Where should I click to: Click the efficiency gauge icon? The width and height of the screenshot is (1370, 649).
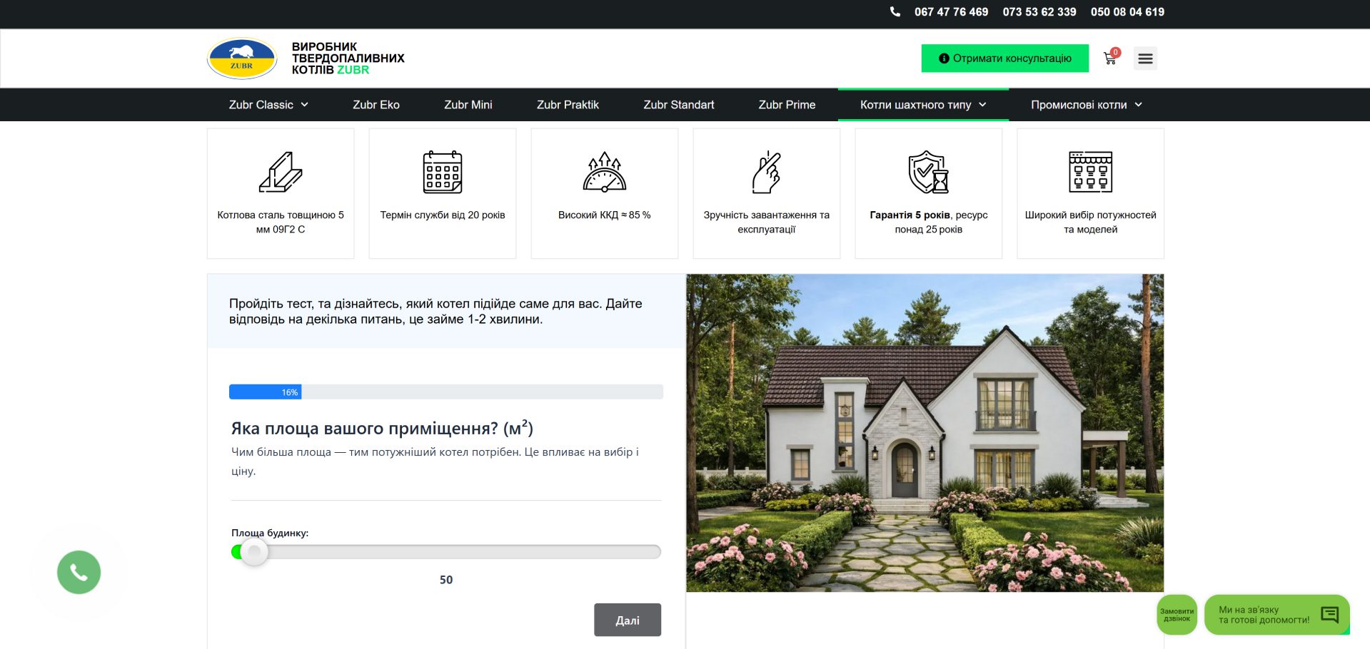point(605,173)
